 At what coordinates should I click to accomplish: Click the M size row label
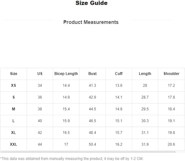[x=14, y=109]
